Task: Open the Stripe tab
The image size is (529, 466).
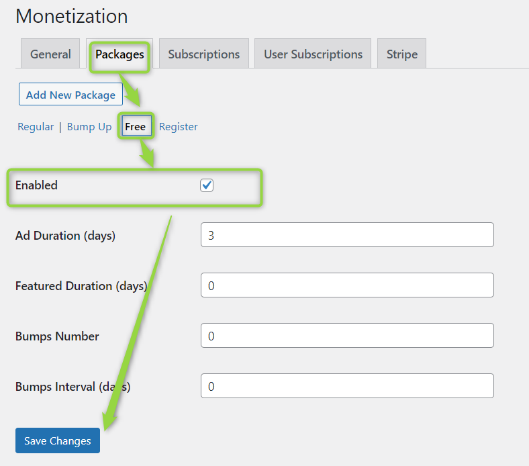Action: click(401, 54)
